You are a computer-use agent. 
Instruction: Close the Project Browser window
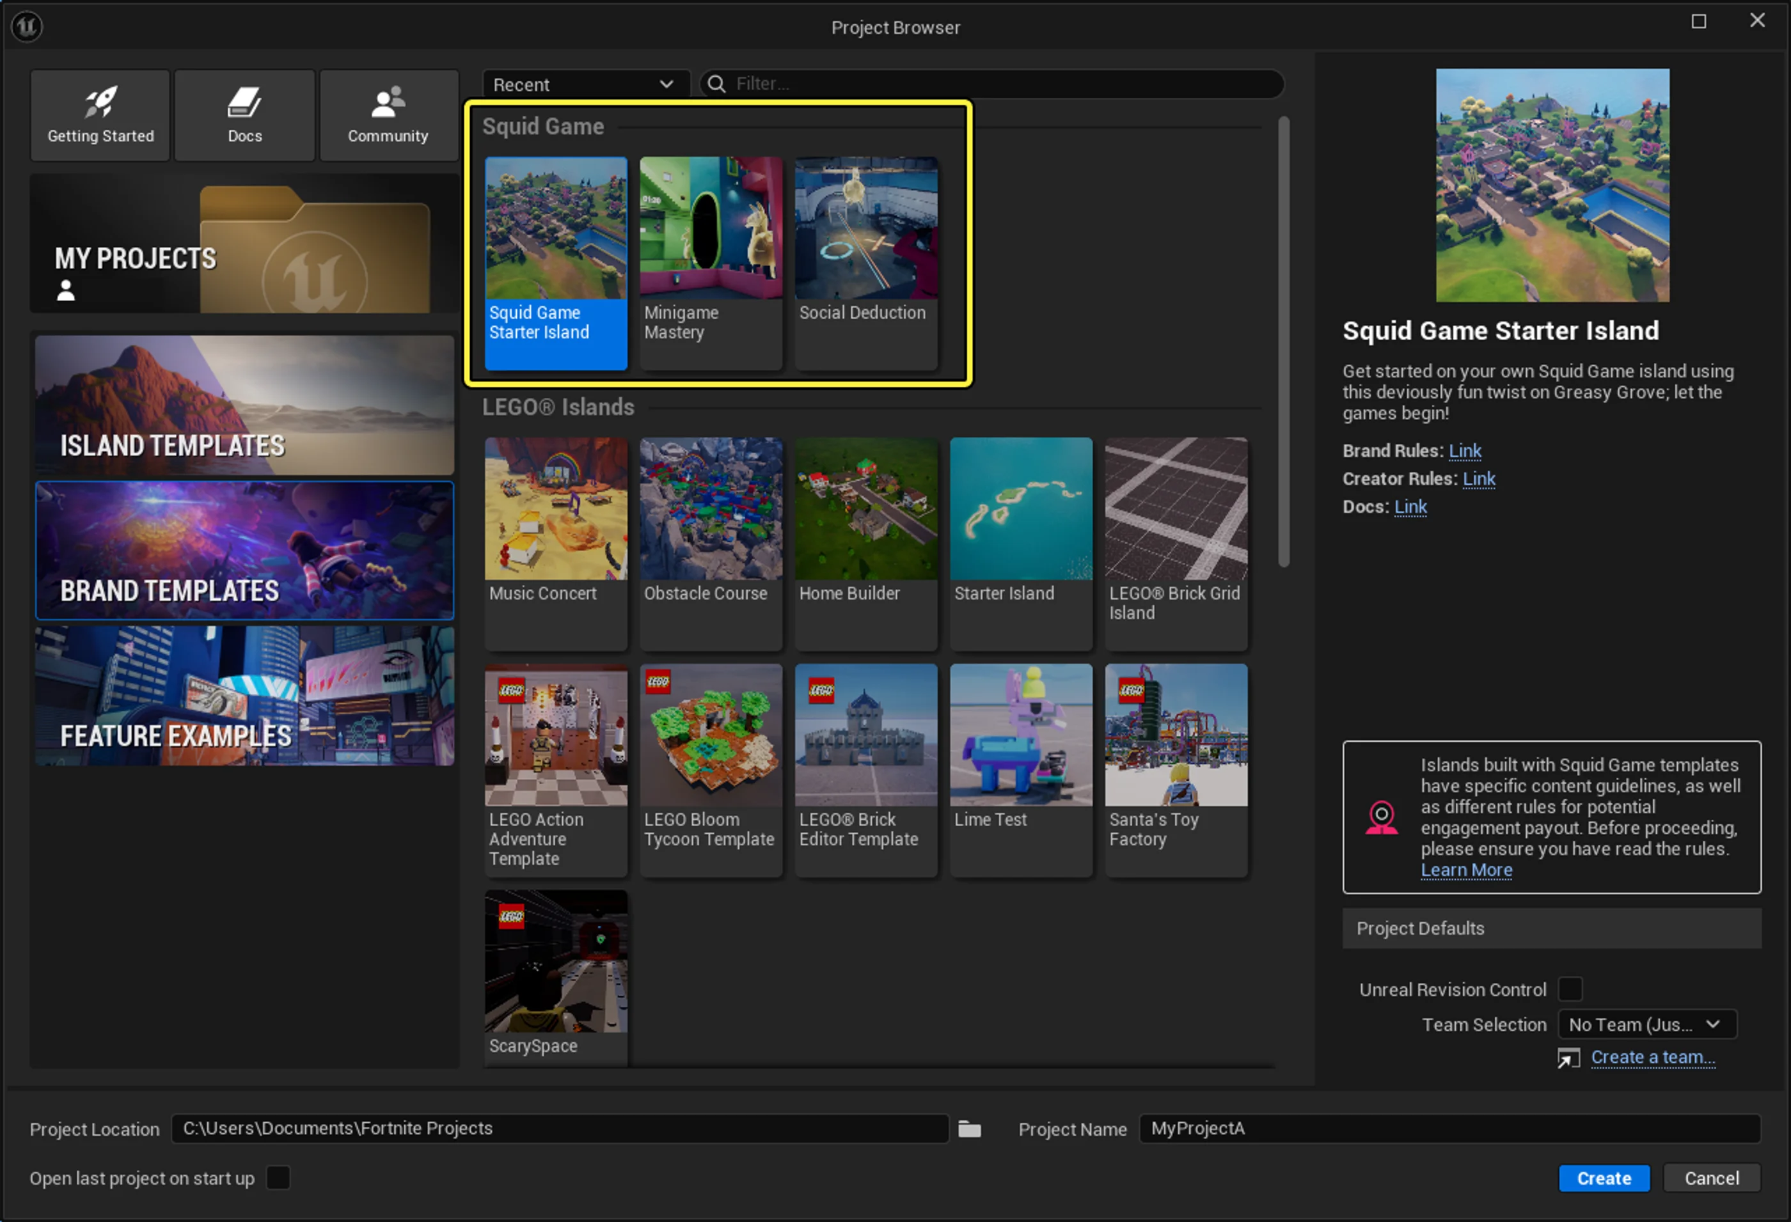tap(1757, 21)
